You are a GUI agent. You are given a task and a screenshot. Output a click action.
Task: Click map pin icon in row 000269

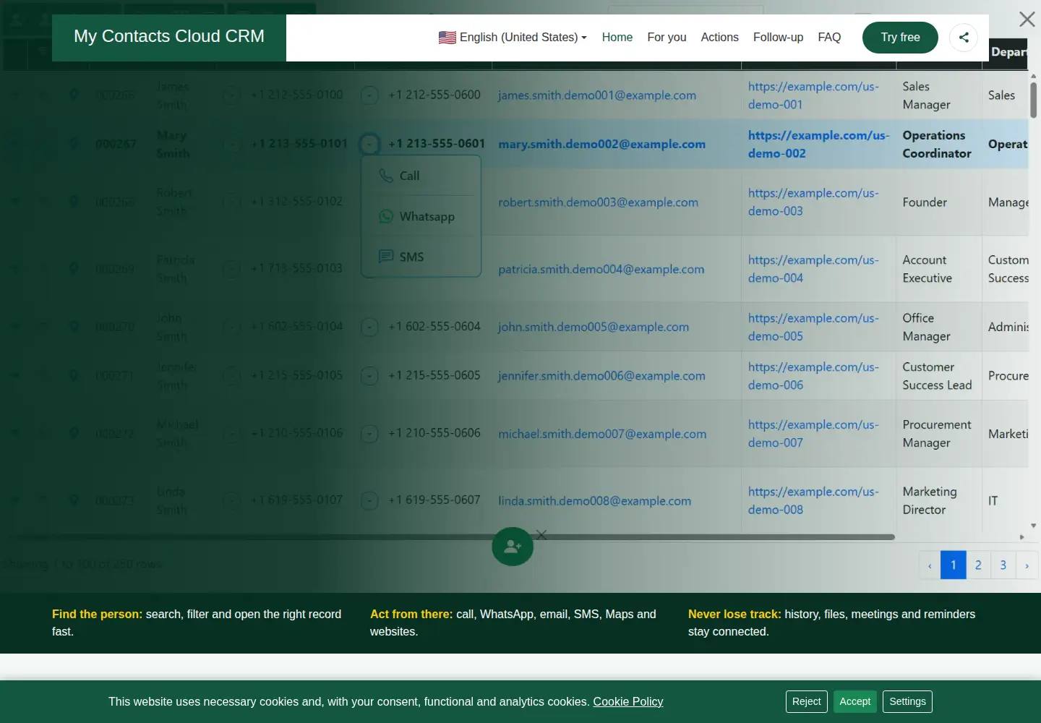pos(74,268)
